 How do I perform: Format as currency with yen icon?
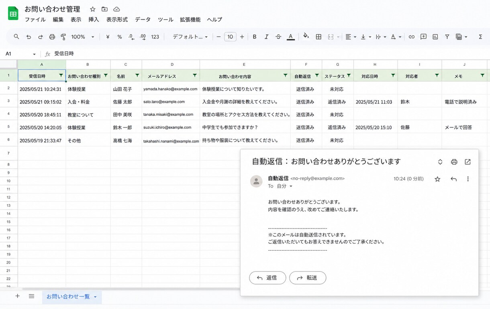pyautogui.click(x=108, y=36)
